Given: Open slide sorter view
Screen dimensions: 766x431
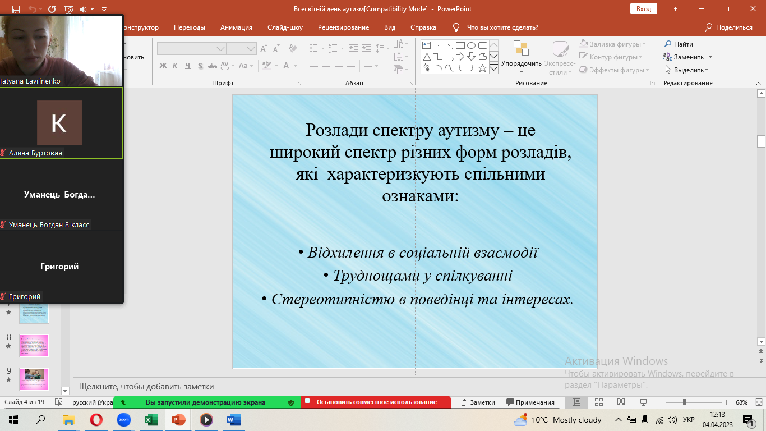Looking at the screenshot, I should click(x=598, y=402).
